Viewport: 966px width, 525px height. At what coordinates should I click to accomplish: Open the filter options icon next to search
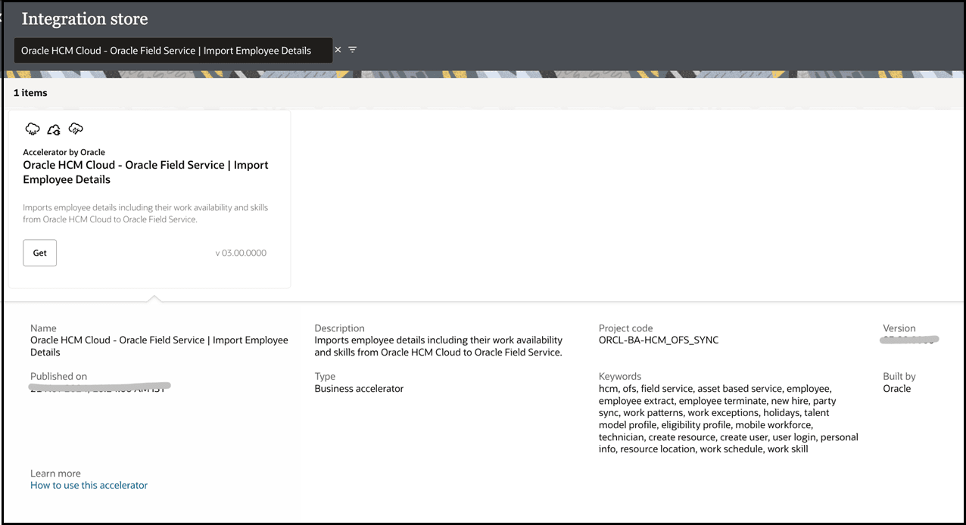(353, 50)
